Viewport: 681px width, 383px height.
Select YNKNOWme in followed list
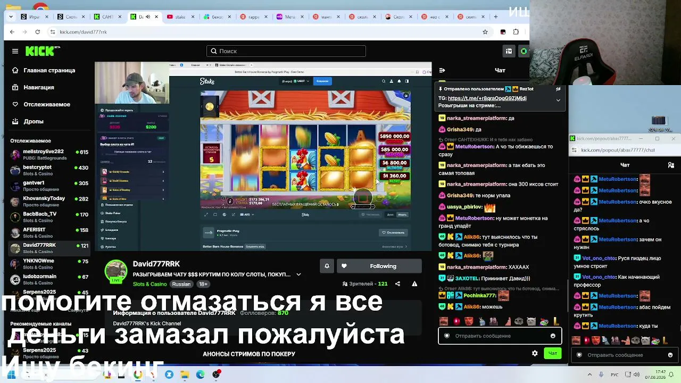(49, 264)
